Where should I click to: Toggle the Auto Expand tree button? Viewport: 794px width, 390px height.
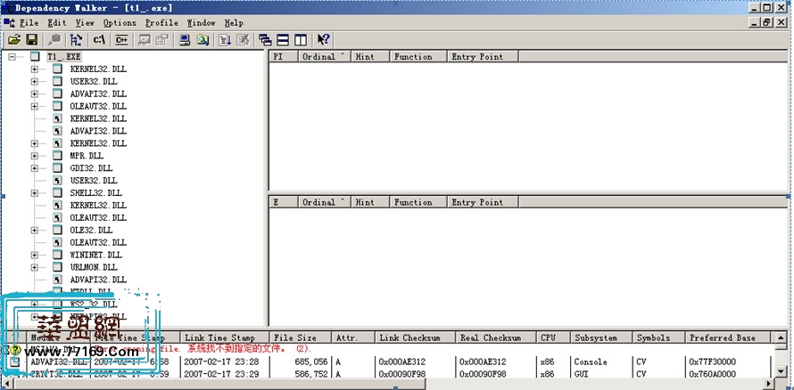[76, 39]
